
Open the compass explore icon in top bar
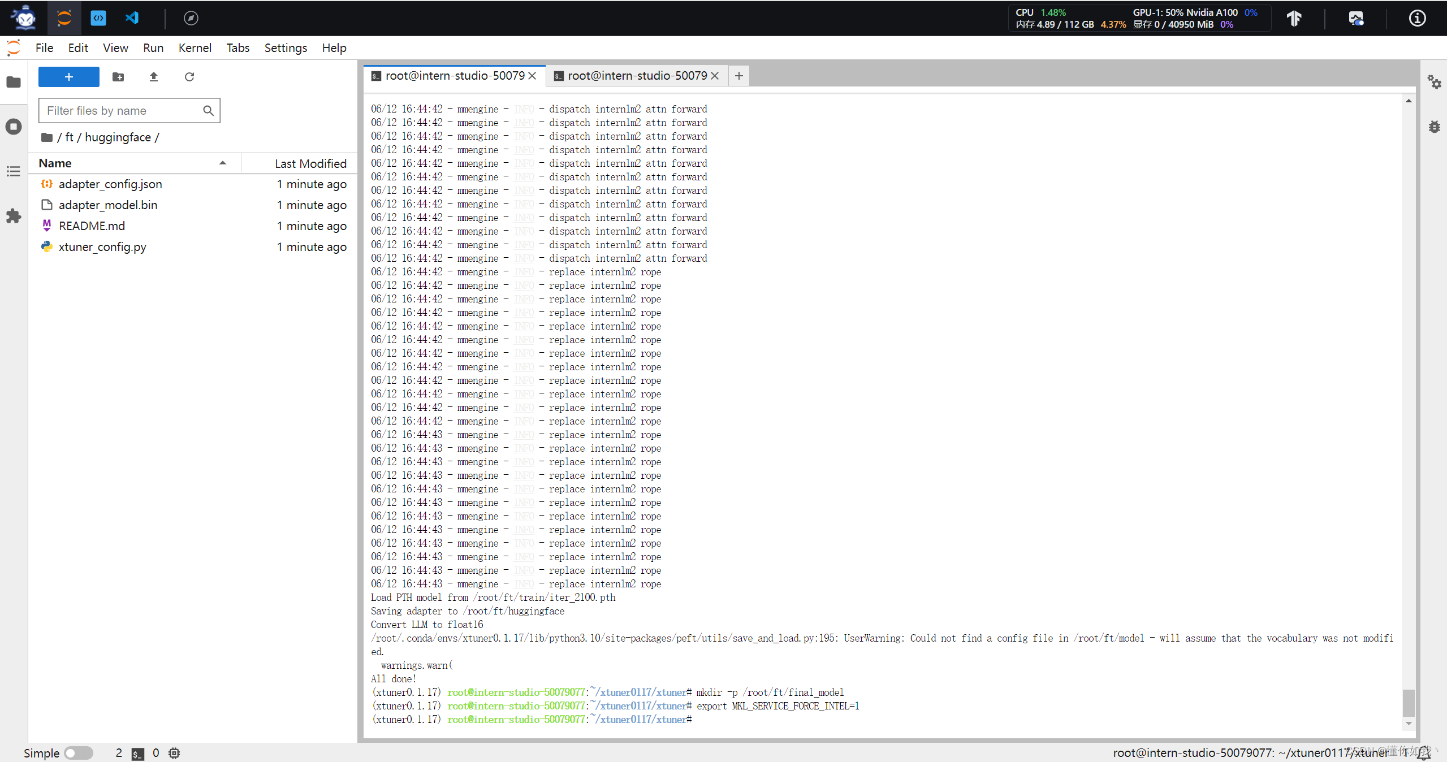[191, 18]
